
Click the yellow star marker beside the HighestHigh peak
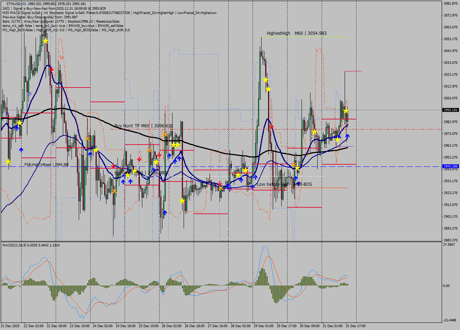pos(266,79)
